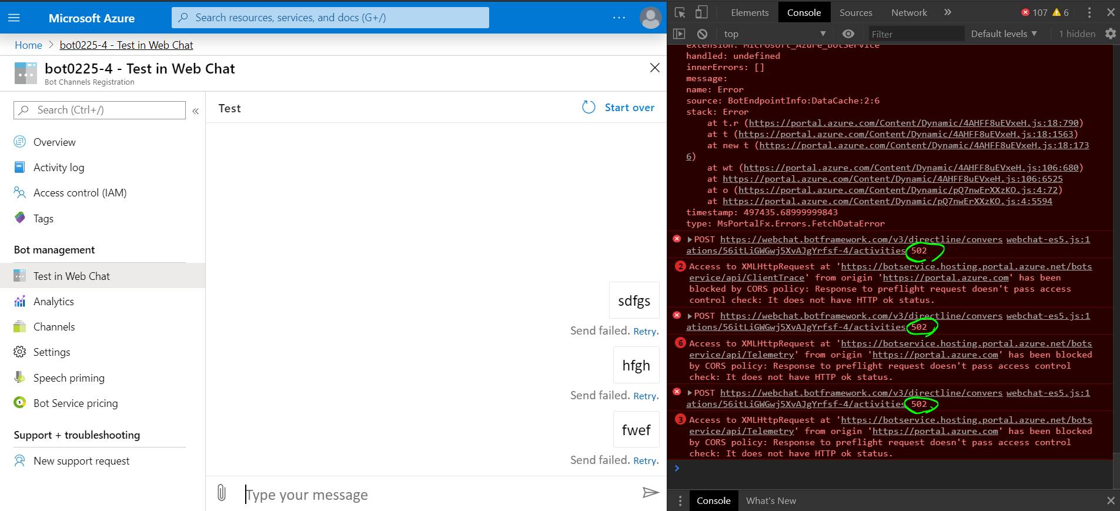Click the attach file paperclip icon
The width and height of the screenshot is (1120, 511).
[x=222, y=493]
